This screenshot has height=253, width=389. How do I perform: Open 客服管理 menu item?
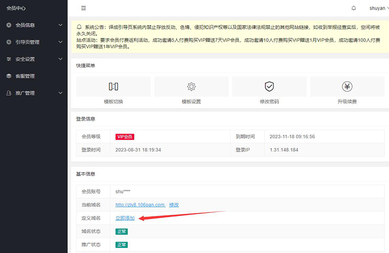tap(26, 76)
